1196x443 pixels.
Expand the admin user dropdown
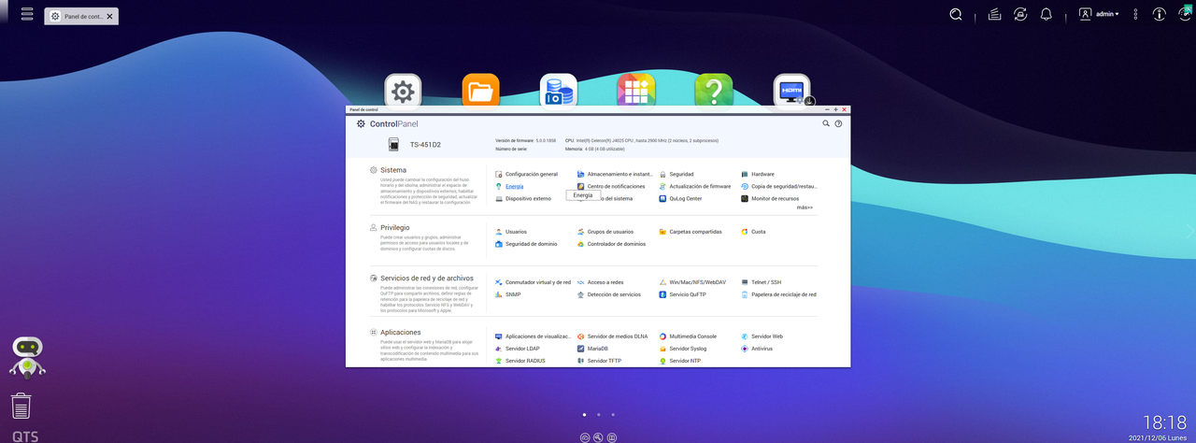tap(1099, 14)
